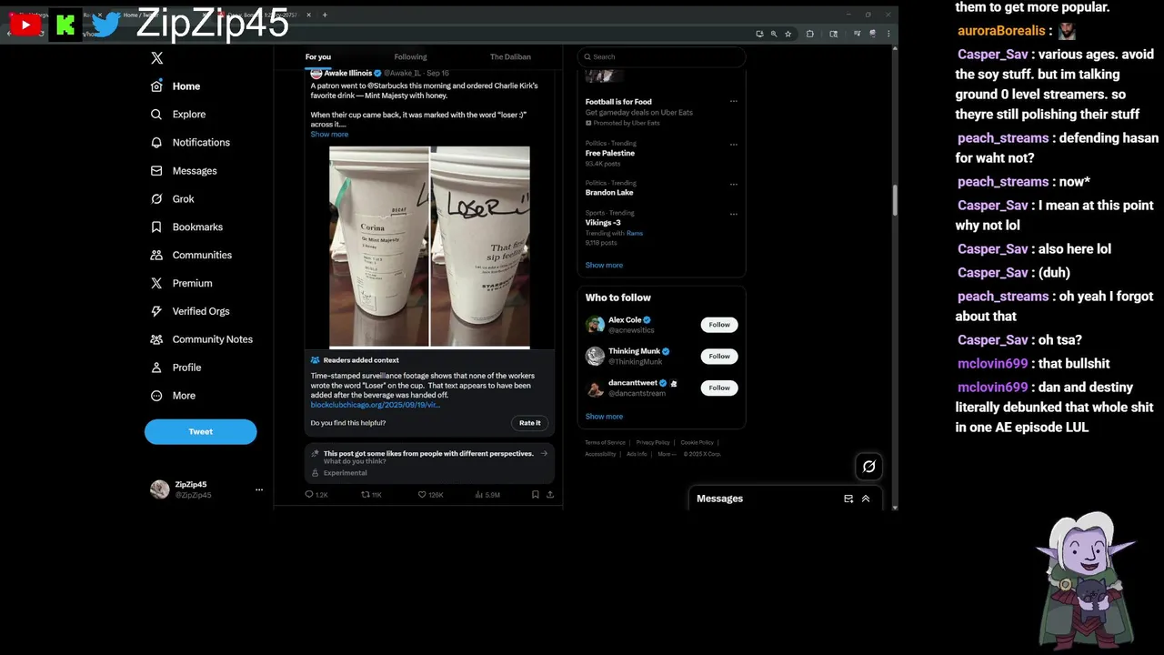1164x655 pixels.
Task: Expand the tweet with Show more
Action: pos(329,135)
